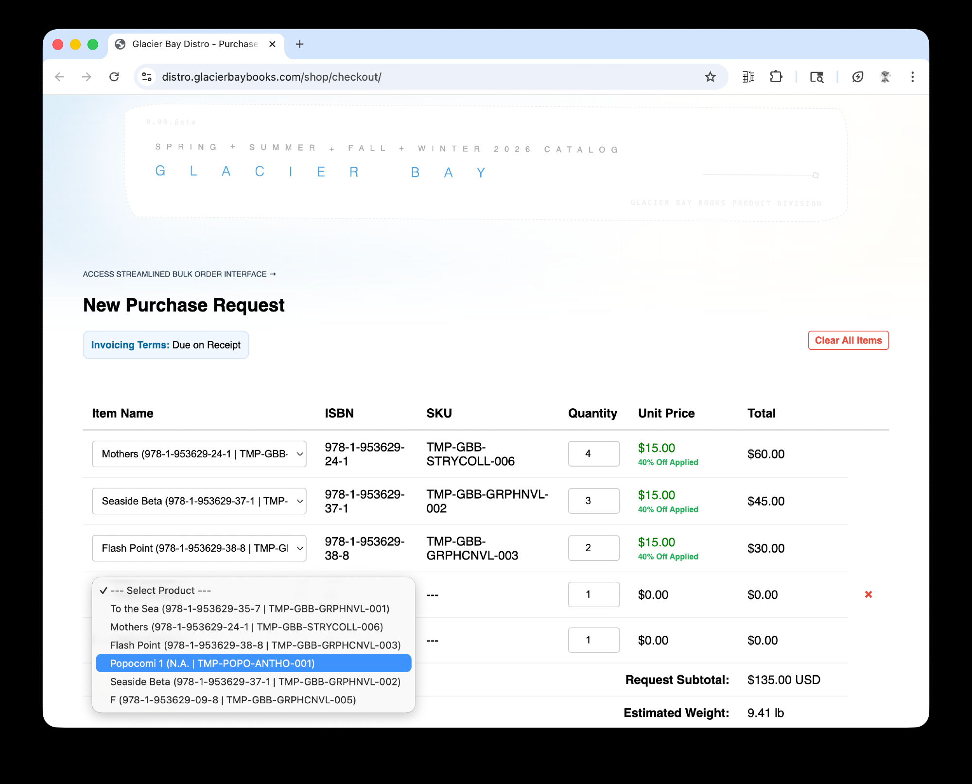Click the reload page icon
The height and width of the screenshot is (784, 972).
114,77
